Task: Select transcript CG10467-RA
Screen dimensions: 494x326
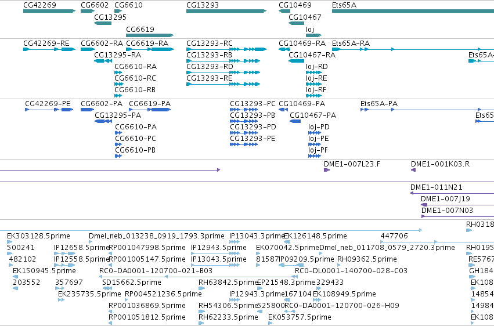Action: 312,55
